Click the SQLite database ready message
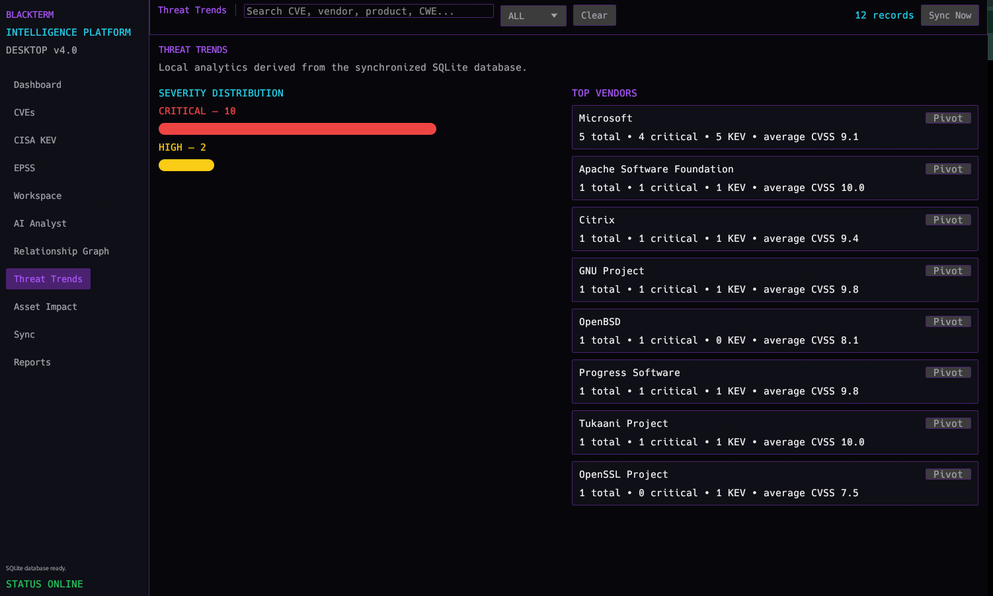Image resolution: width=993 pixels, height=596 pixels. [x=36, y=568]
